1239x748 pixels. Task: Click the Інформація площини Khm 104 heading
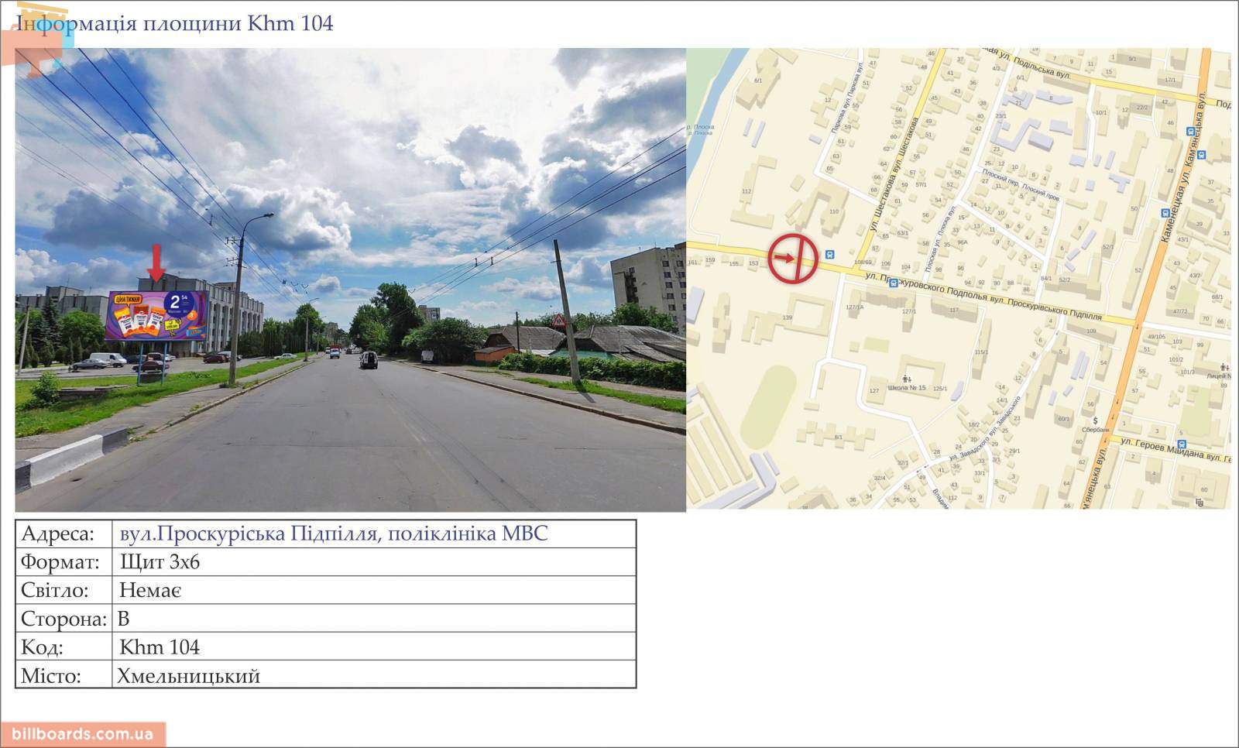176,23
